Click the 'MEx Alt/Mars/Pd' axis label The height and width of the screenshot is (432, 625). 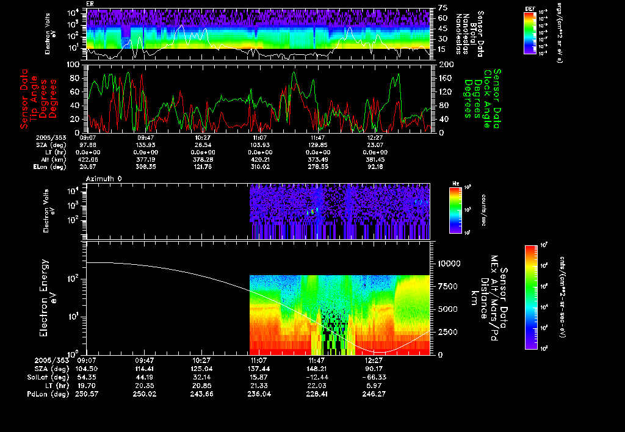pyautogui.click(x=494, y=298)
